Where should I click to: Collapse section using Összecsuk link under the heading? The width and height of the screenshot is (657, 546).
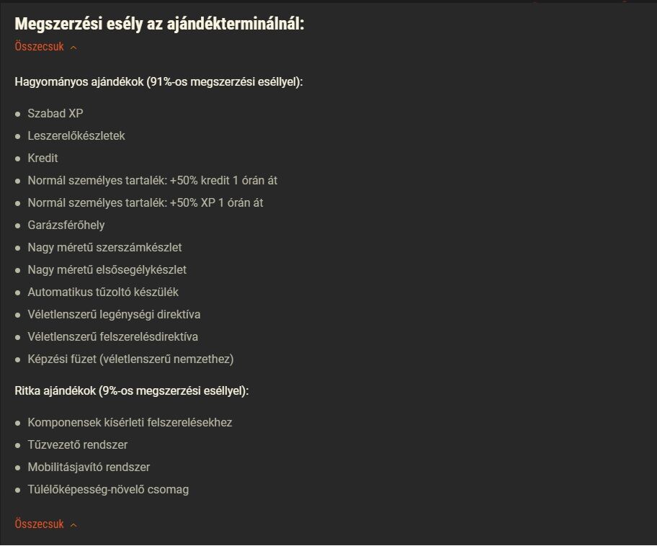(x=39, y=47)
